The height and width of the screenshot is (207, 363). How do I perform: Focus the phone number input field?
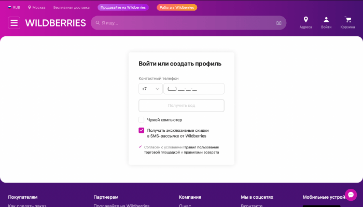[194, 89]
